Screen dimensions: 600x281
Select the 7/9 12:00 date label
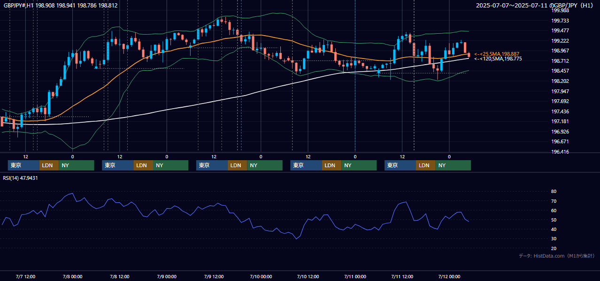(213, 276)
